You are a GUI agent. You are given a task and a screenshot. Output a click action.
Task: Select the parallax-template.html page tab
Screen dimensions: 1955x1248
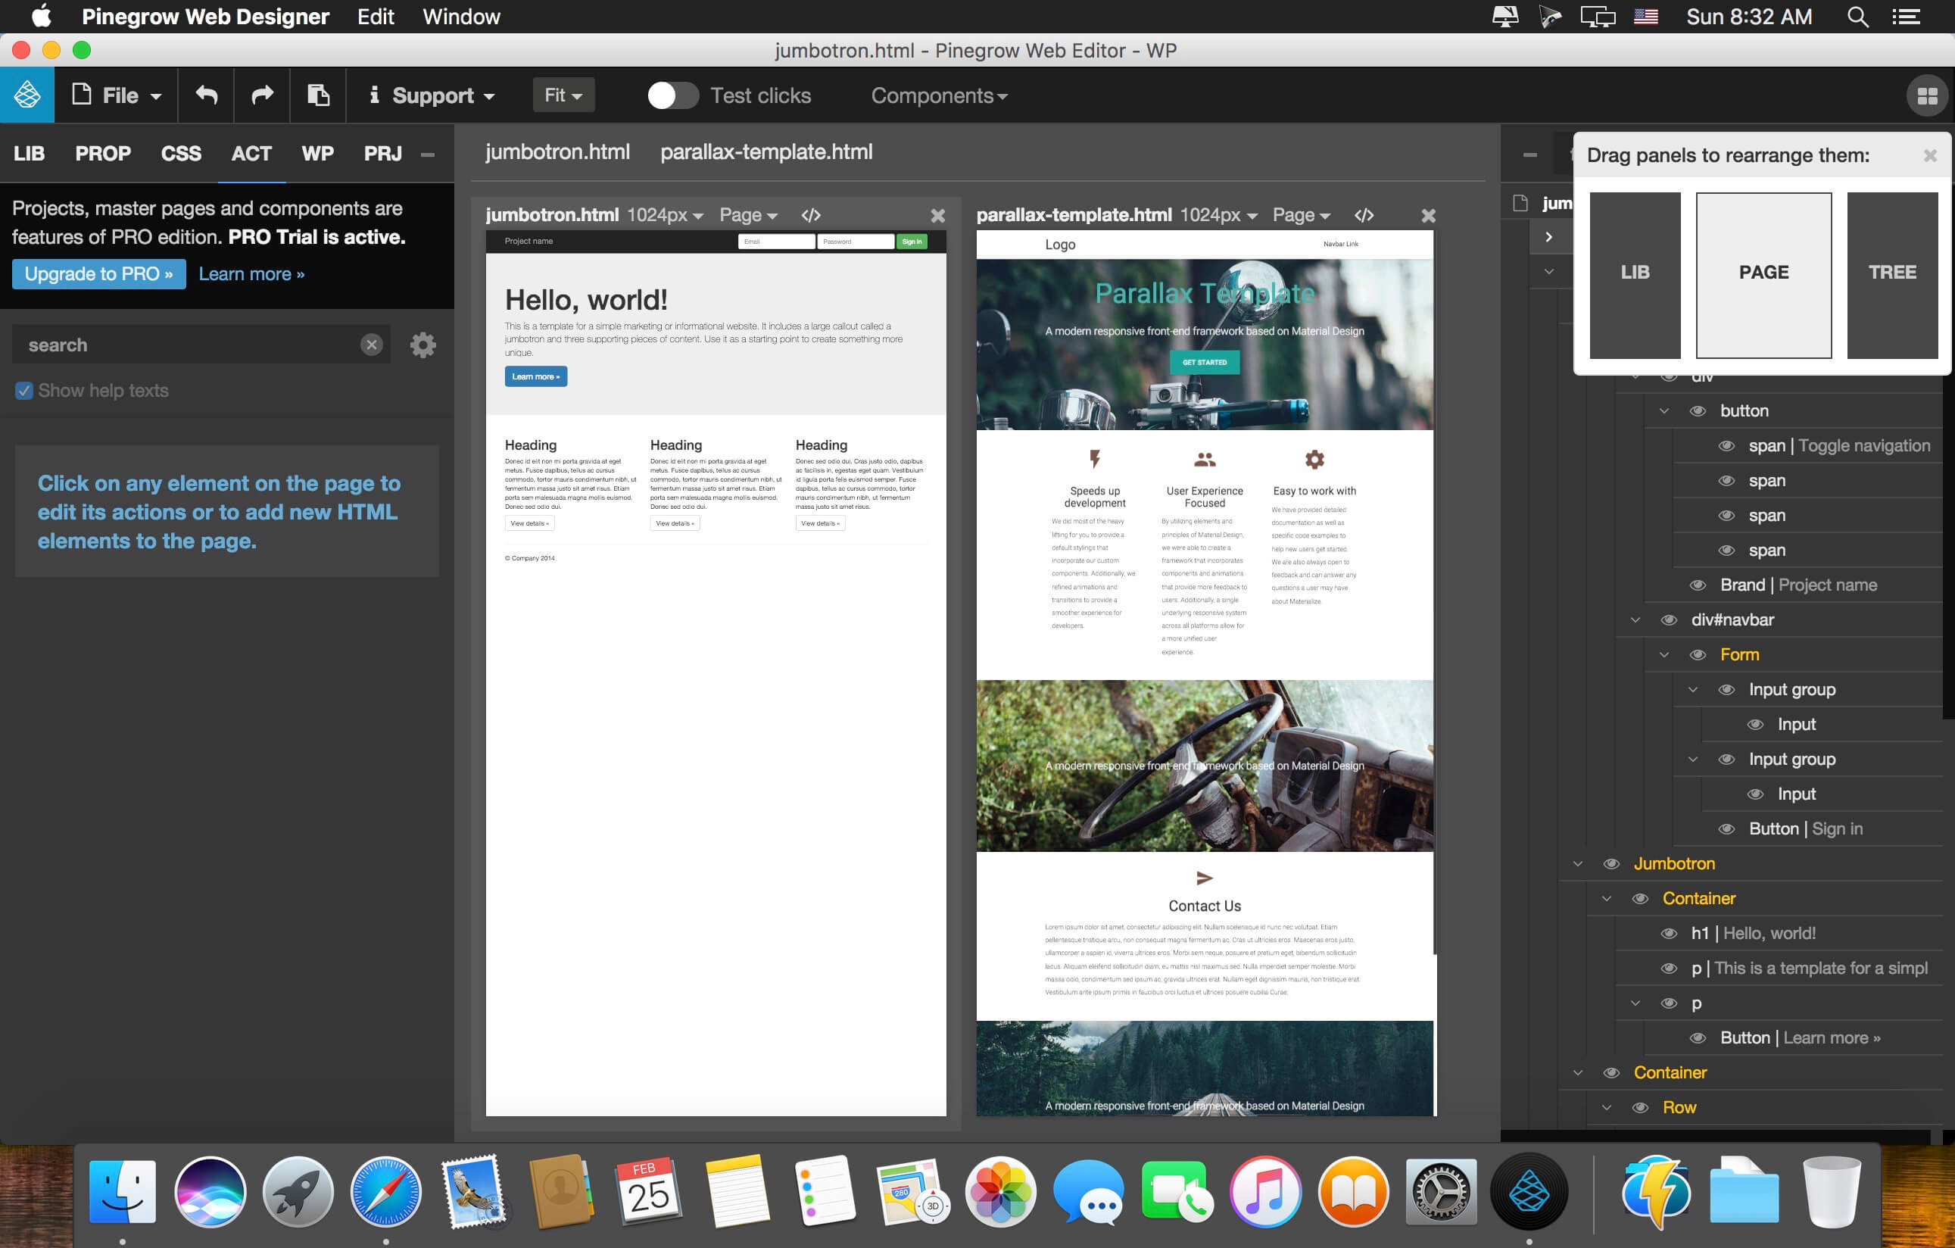click(766, 152)
